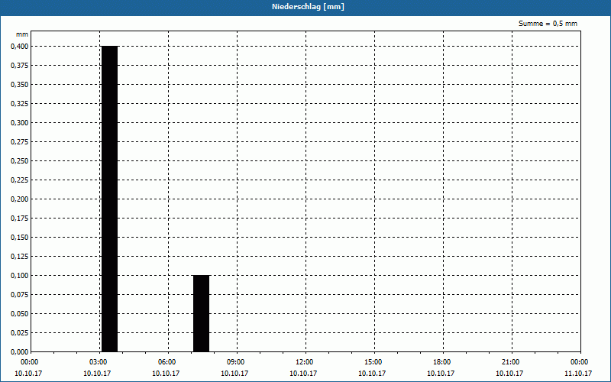Image resolution: width=611 pixels, height=382 pixels.
Task: Click the 21:00 time axis label
Action: coord(510,362)
